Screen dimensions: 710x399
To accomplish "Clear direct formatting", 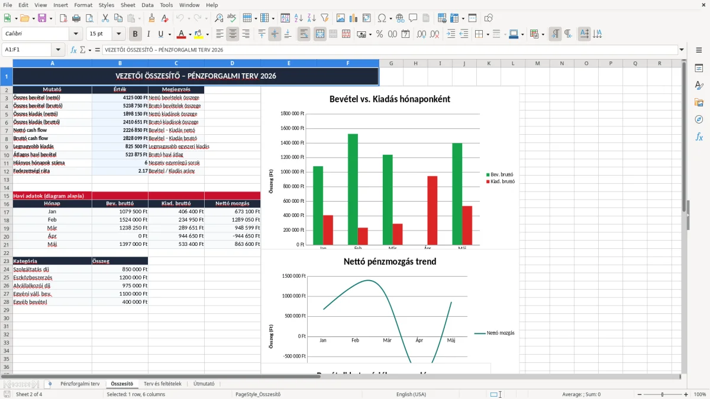I will tap(164, 18).
